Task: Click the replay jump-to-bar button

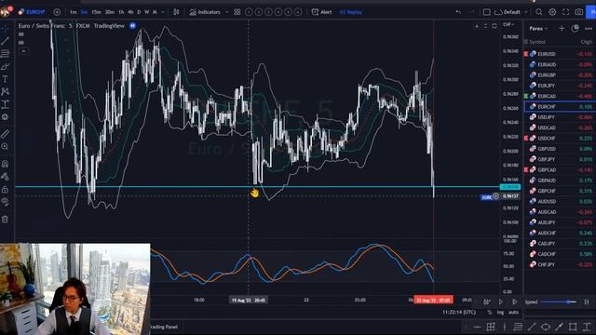Action: [x=486, y=301]
